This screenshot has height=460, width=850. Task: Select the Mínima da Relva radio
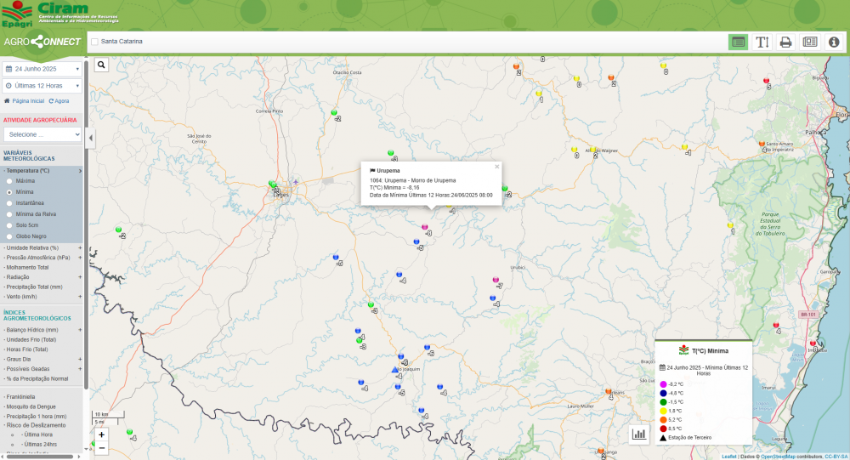pyautogui.click(x=9, y=214)
